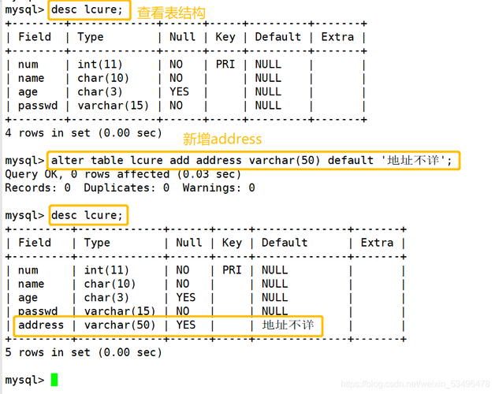
Task: Click 'Default' header in the second table
Action: point(285,243)
